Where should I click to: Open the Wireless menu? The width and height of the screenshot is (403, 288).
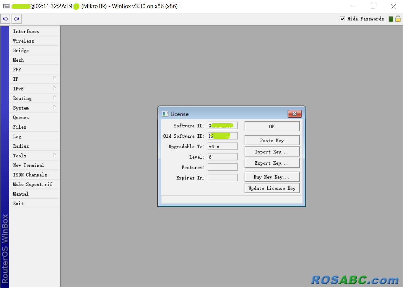point(34,41)
